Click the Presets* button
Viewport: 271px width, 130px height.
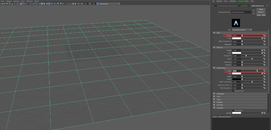click(x=261, y=12)
